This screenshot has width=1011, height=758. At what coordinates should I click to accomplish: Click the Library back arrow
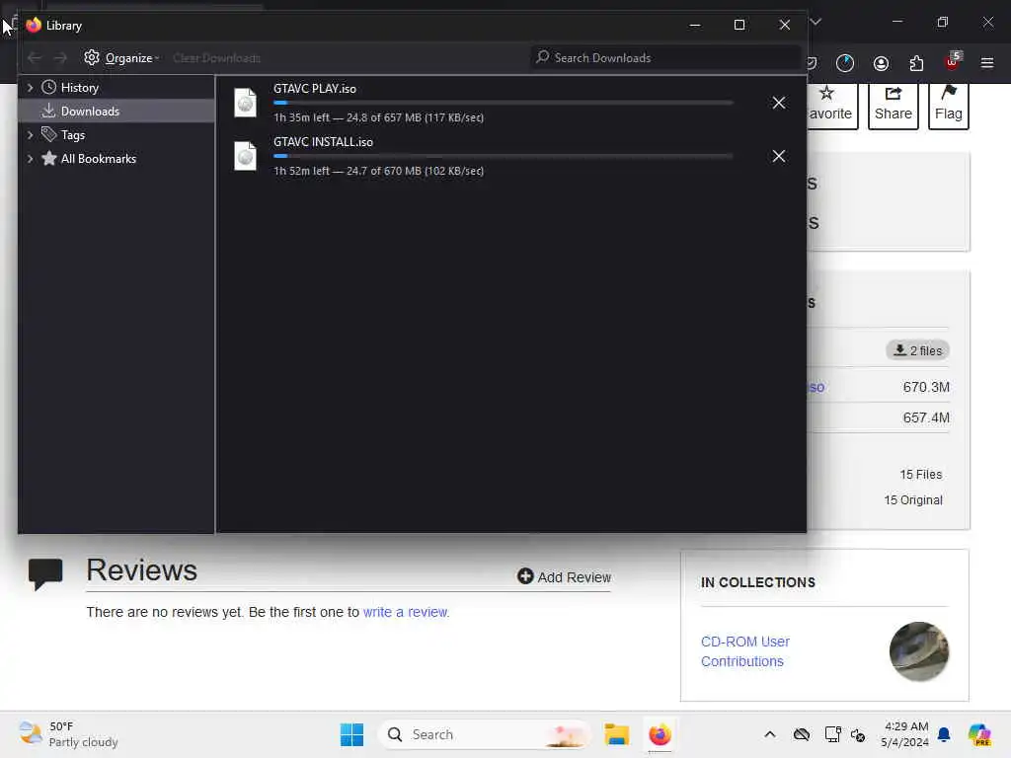point(35,58)
